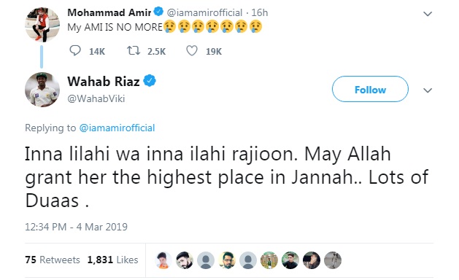Image resolution: width=459 pixels, height=280 pixels.
Task: View the 75 Retweets list
Action: 53,260
